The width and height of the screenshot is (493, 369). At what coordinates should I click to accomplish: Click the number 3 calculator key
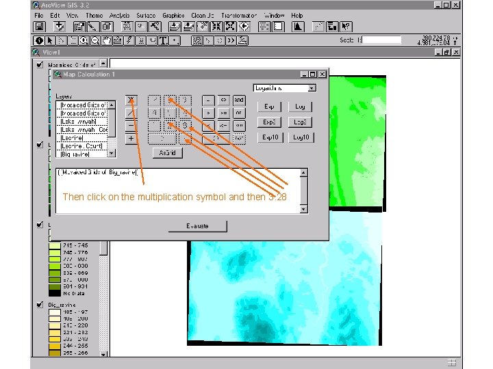pyautogui.click(x=185, y=126)
